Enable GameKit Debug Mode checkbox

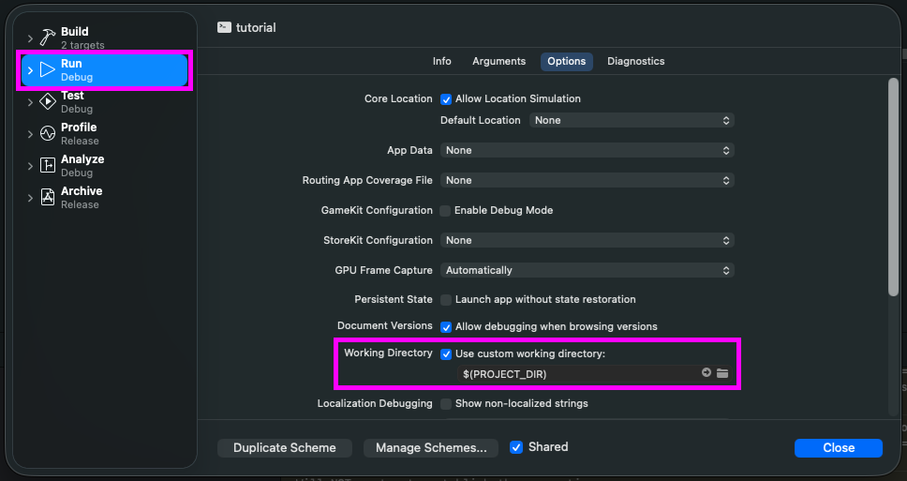(x=445, y=211)
